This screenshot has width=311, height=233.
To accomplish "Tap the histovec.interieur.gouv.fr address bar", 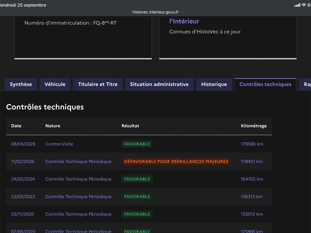I will [155, 12].
